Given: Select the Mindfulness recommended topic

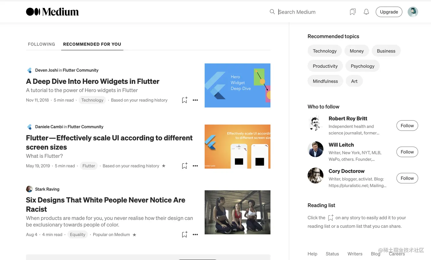Looking at the screenshot, I should tap(325, 81).
